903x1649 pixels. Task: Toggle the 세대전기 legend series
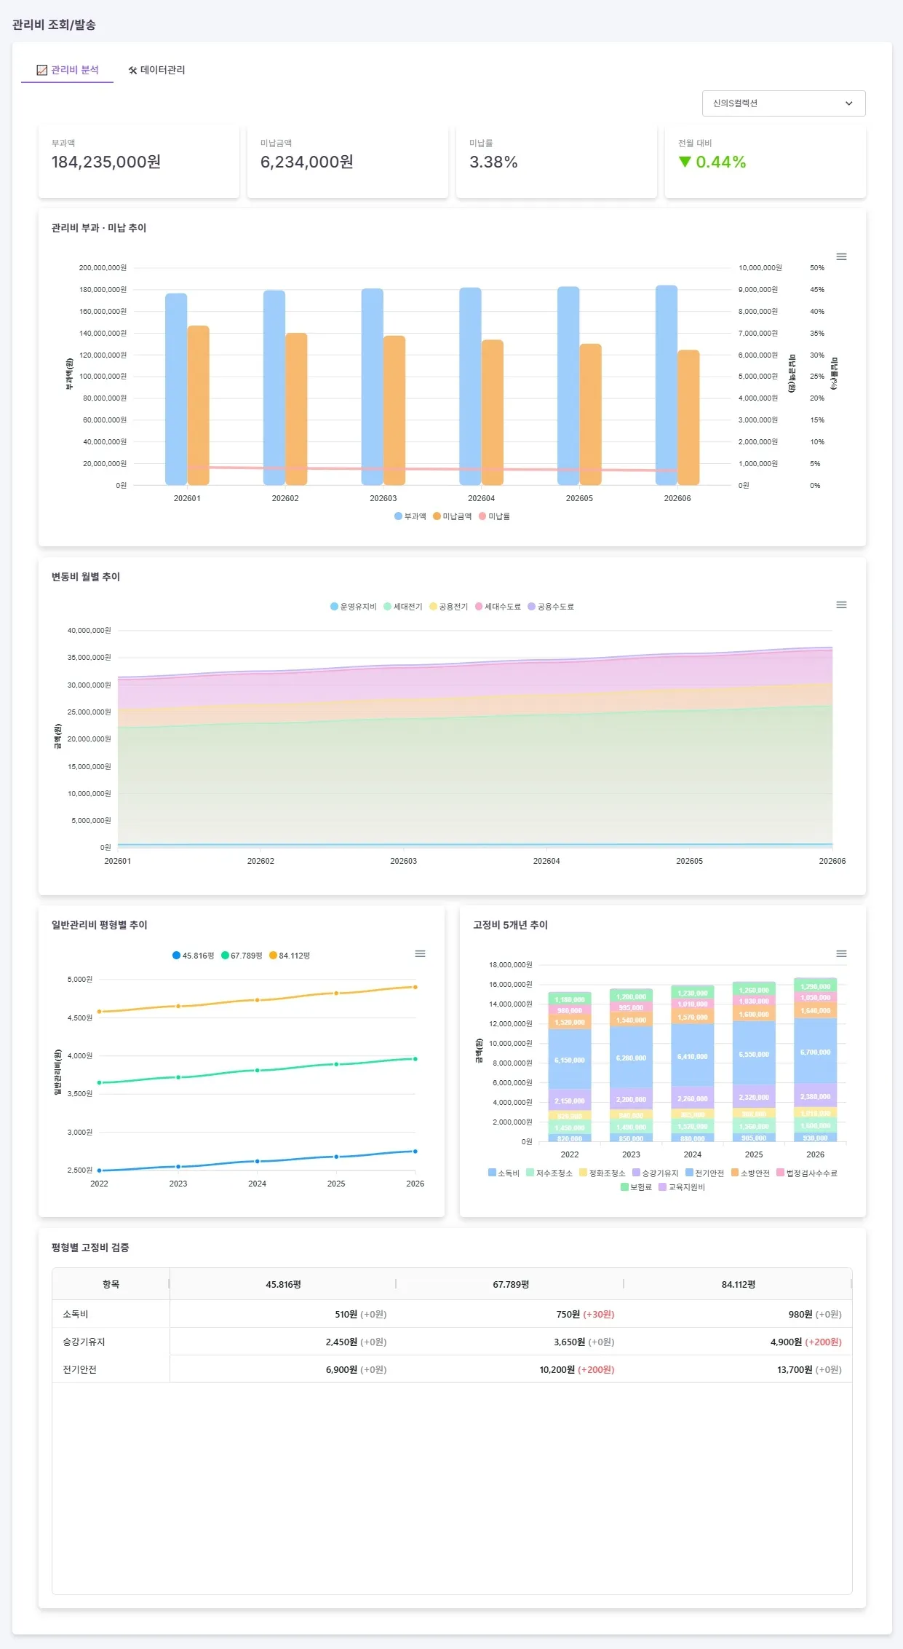coord(403,607)
